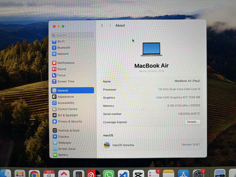
Task: Click memory value 8 GB 2133 MHz LPDDR3
Action: (x=184, y=105)
